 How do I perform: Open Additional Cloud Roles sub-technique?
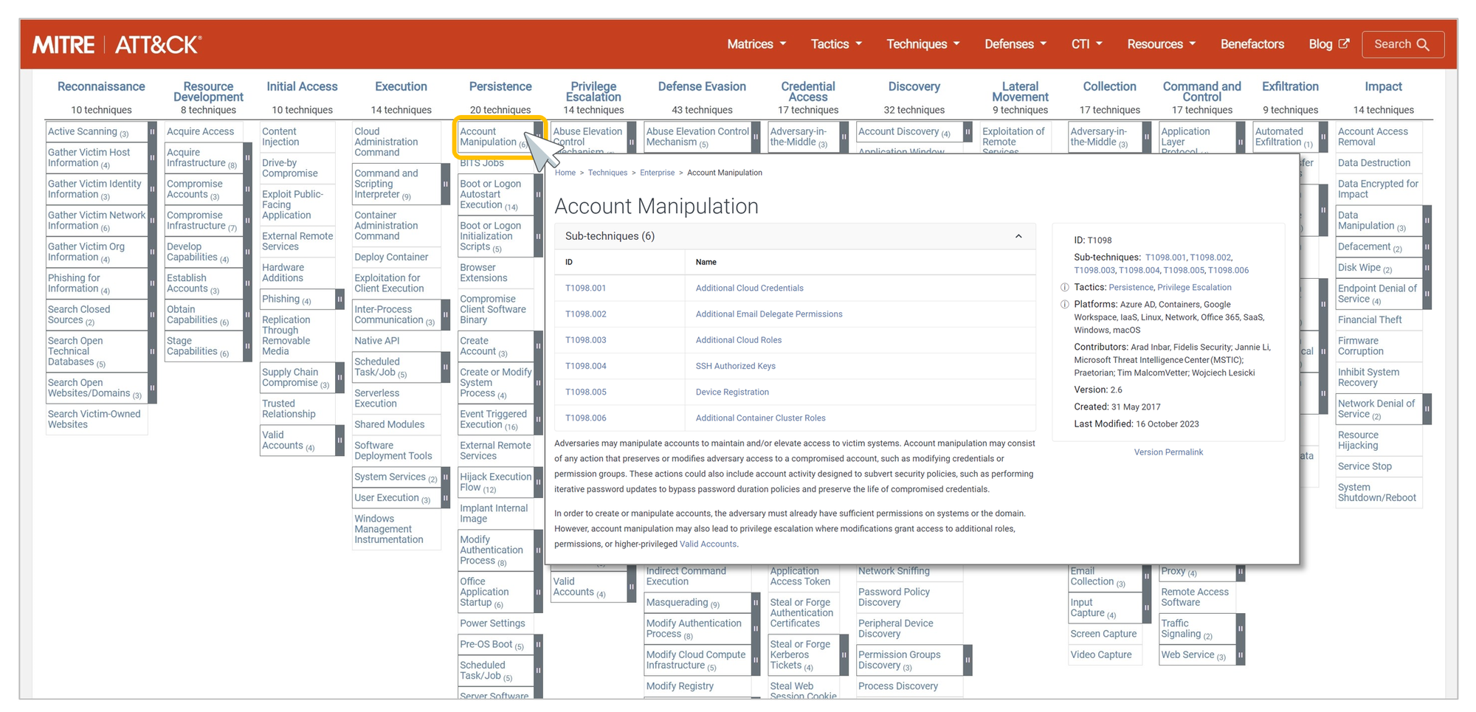click(x=738, y=340)
